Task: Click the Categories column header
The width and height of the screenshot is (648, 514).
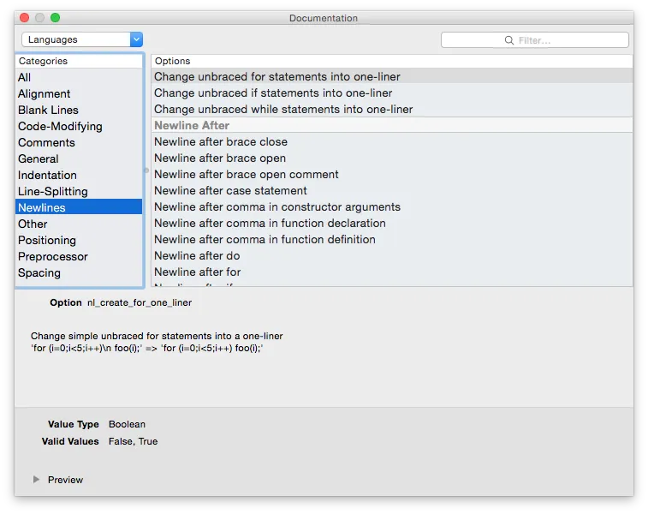Action: click(x=79, y=61)
